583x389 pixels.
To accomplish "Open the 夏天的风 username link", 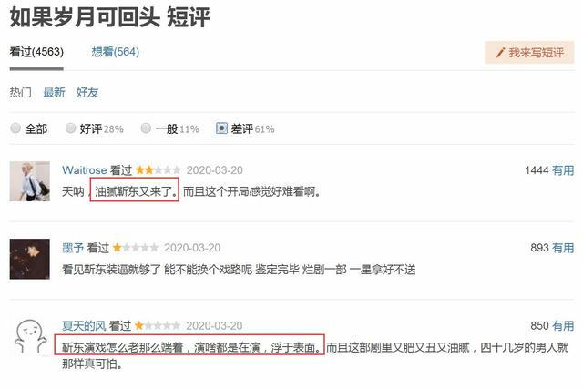I will click(84, 326).
